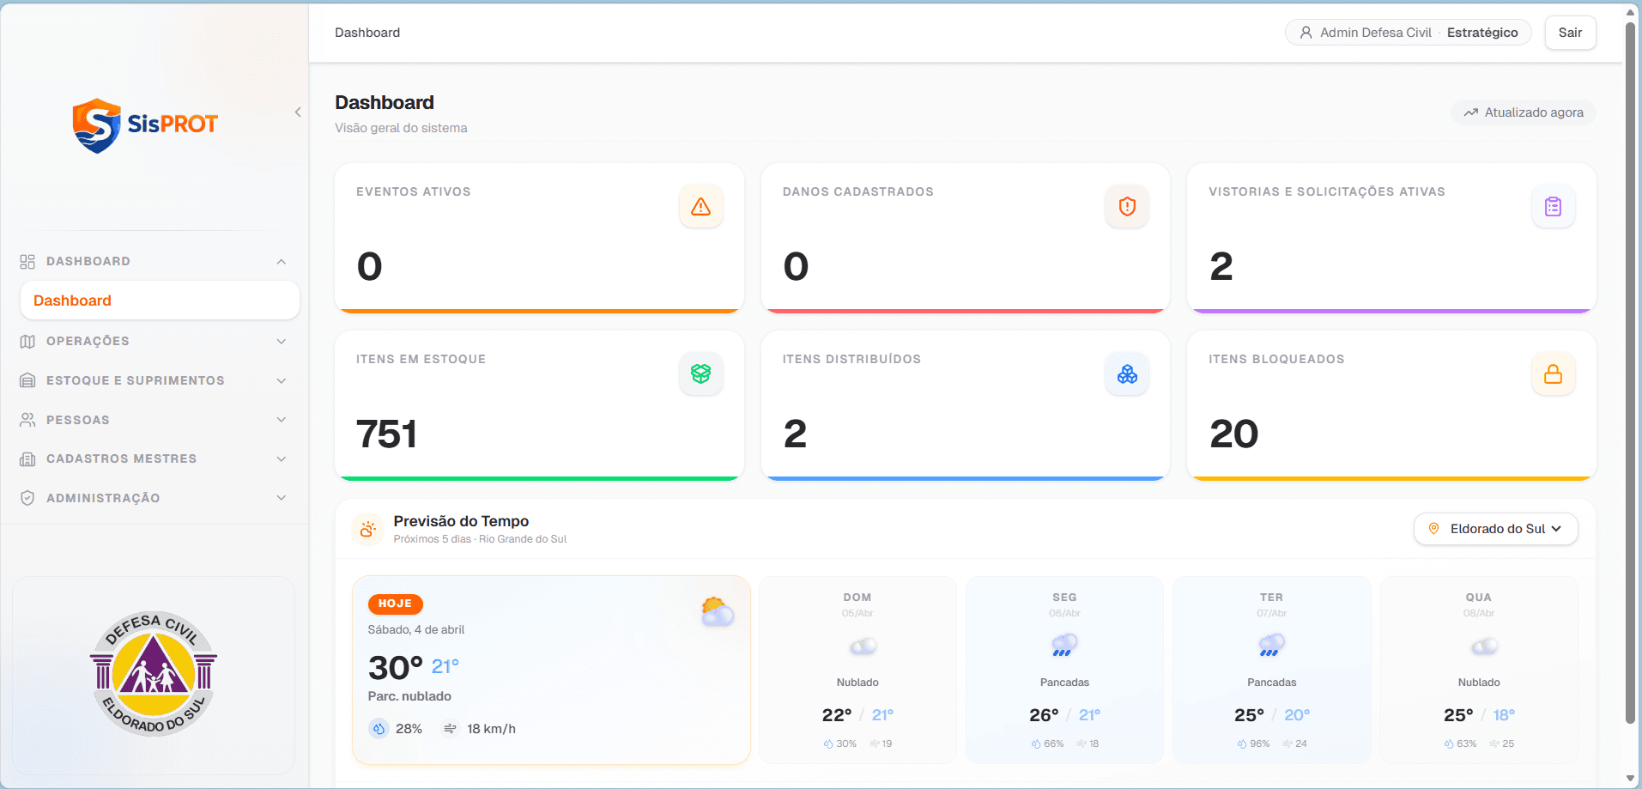Click the partly cloudy icon in today's card
Screen dimensions: 1642x789
718,612
